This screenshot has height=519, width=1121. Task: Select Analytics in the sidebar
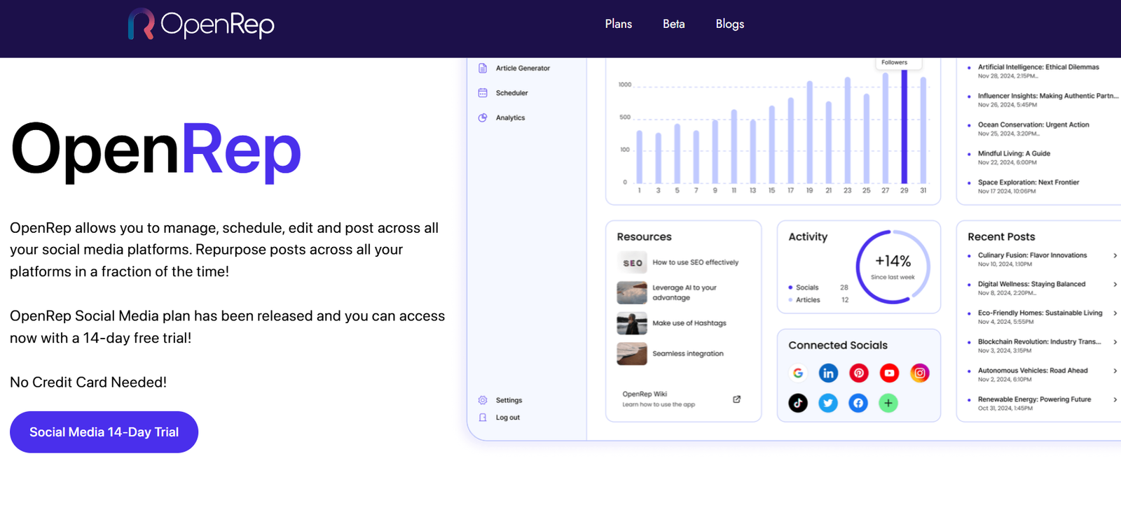tap(510, 118)
